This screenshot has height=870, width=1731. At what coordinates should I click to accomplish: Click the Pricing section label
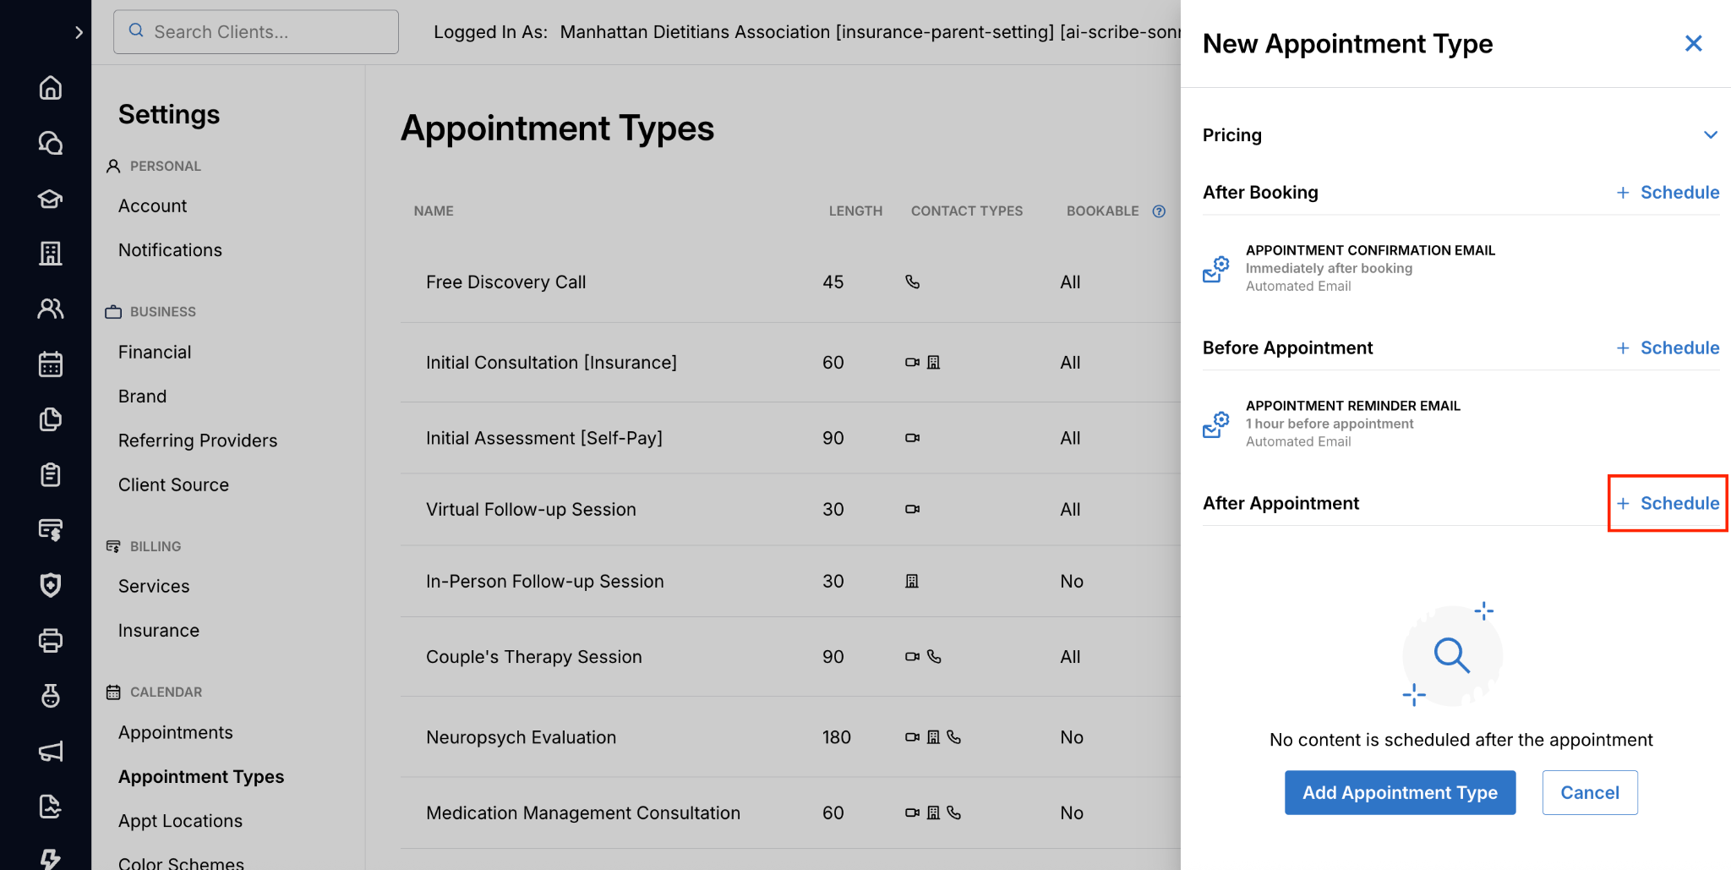(x=1232, y=135)
